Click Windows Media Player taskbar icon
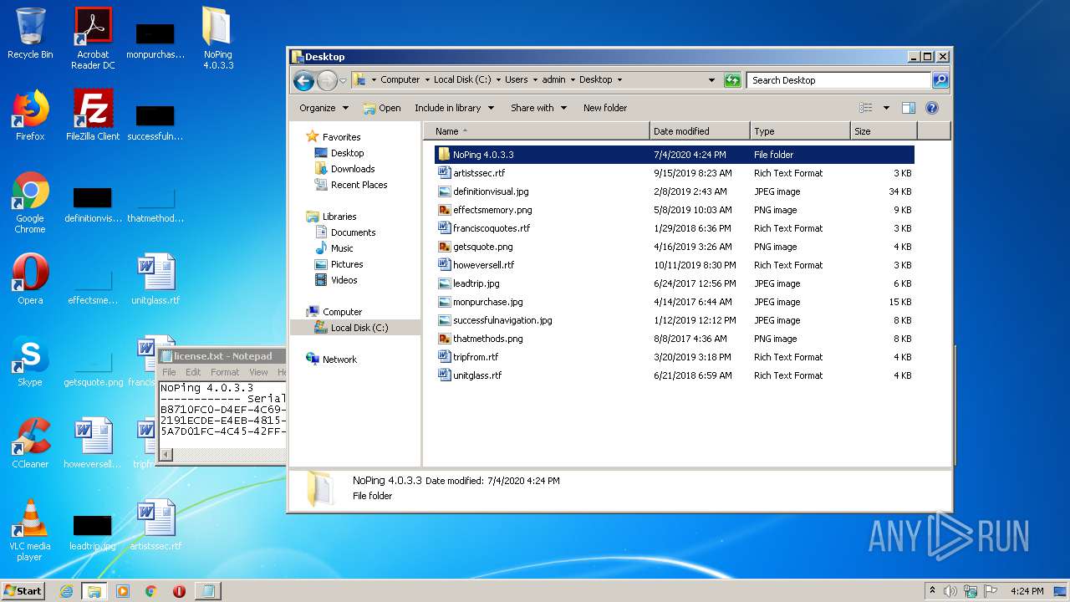Viewport: 1070px width, 602px height. tap(123, 591)
